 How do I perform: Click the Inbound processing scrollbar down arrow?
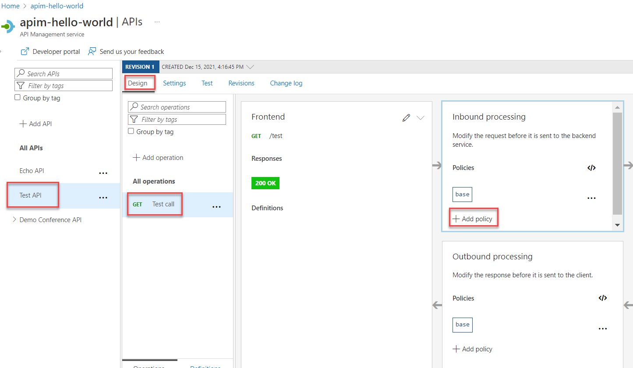coord(617,225)
